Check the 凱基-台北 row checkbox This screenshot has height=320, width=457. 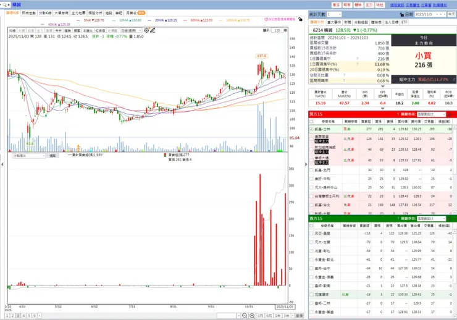311,205
